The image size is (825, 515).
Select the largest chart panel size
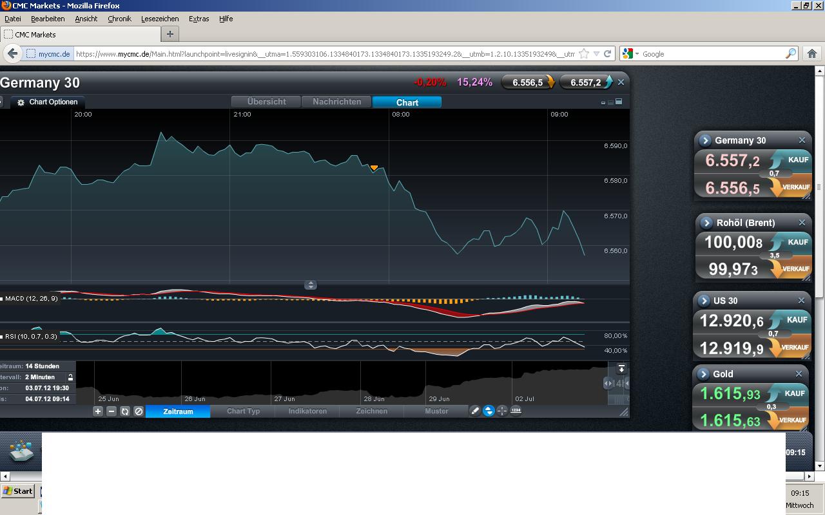point(619,102)
